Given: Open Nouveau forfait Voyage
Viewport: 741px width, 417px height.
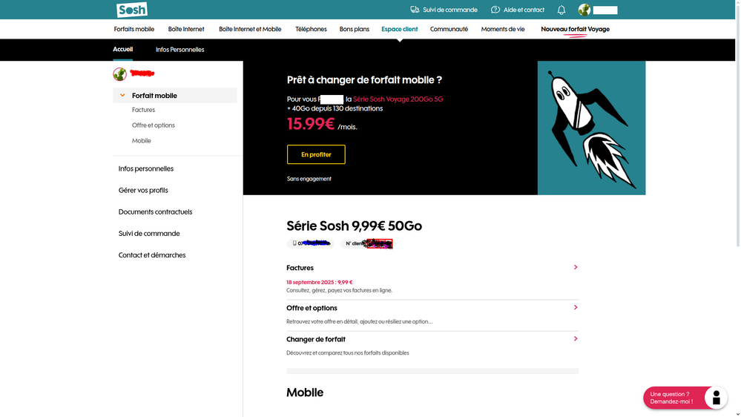Looking at the screenshot, I should pyautogui.click(x=575, y=30).
